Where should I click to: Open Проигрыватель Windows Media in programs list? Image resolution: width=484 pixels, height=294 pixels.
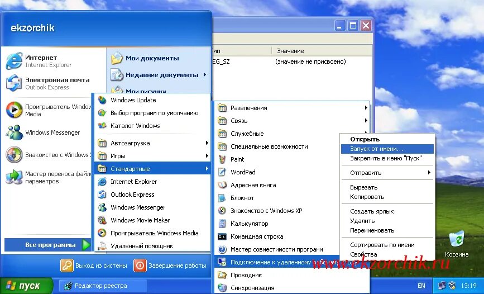(x=152, y=233)
